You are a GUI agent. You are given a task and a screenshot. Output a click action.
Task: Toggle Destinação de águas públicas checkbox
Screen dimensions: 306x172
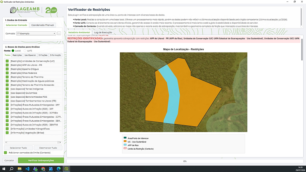pos(7,81)
